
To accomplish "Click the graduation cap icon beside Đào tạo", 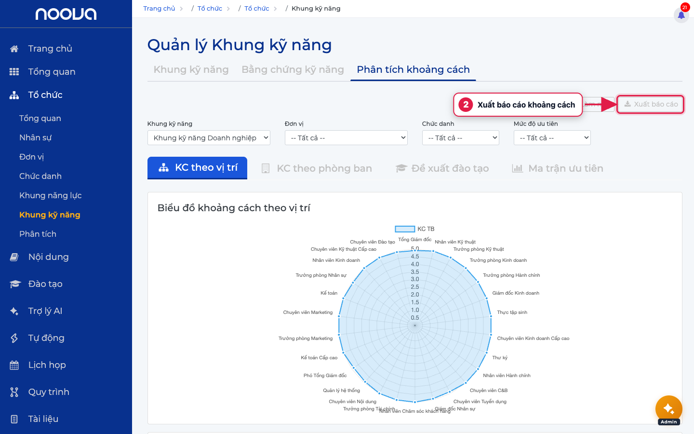I will point(15,284).
